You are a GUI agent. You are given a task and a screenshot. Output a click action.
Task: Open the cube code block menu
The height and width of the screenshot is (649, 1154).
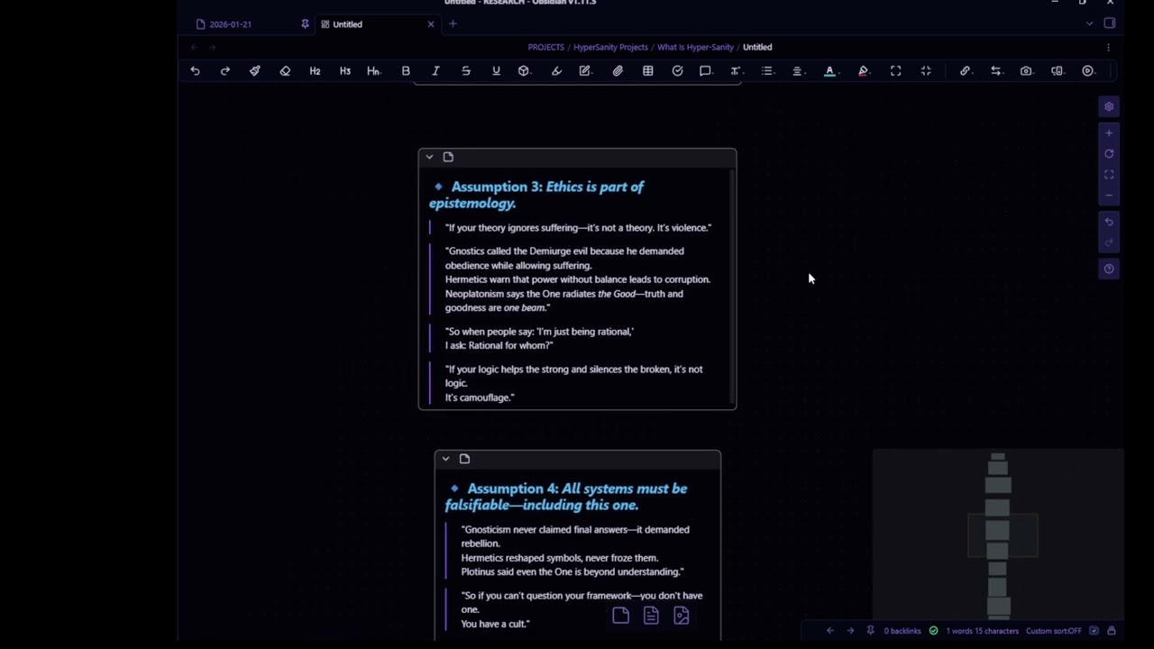525,71
